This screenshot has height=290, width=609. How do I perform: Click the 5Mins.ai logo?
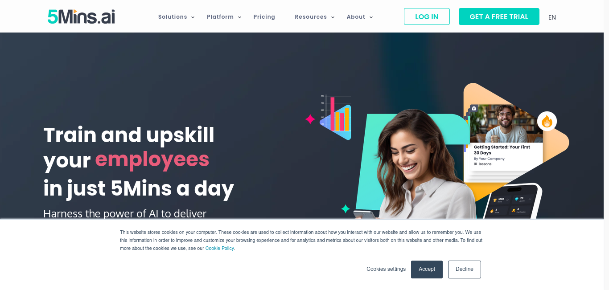pos(81,16)
